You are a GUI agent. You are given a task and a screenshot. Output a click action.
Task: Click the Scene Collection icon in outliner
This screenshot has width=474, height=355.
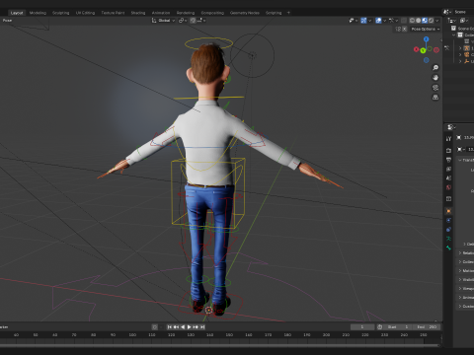(453, 29)
